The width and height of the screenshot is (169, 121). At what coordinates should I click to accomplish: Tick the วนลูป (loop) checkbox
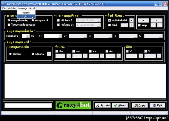tap(139, 25)
